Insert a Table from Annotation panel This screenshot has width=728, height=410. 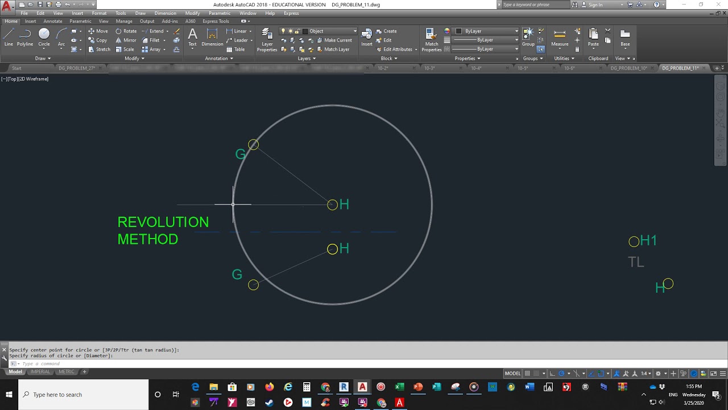click(235, 50)
